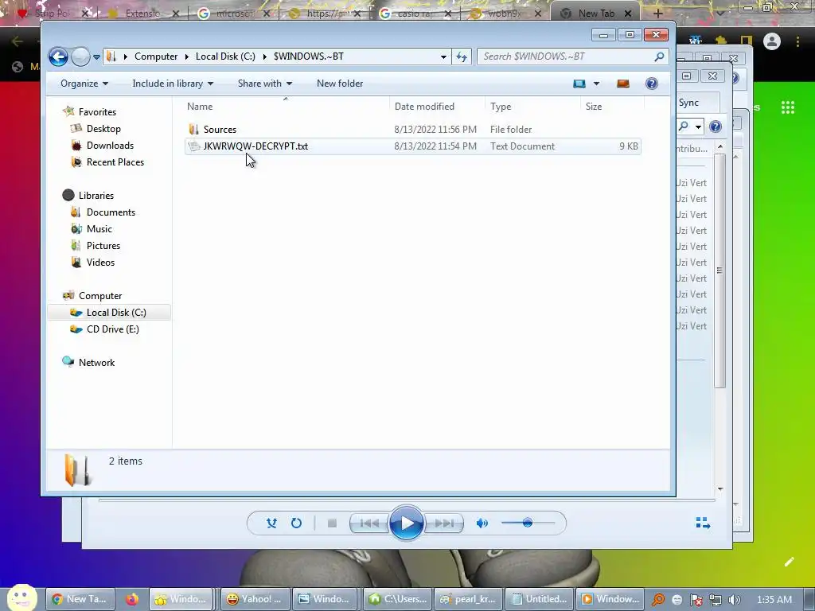Sort by the Date modified column
Viewport: 815px width, 611px height.
tap(437, 107)
